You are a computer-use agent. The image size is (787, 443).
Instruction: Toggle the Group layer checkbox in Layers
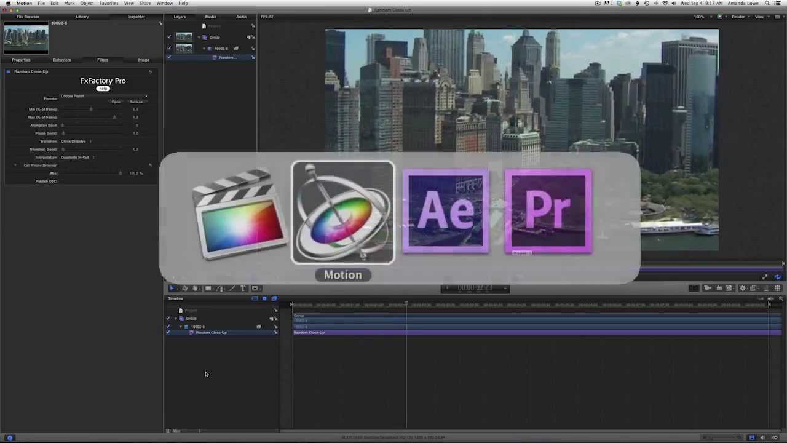[170, 37]
